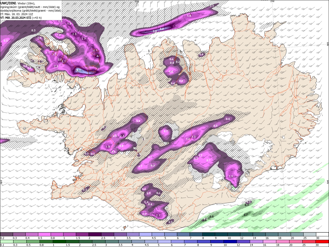Click the 1.1 snowfall value

pos(48,53)
